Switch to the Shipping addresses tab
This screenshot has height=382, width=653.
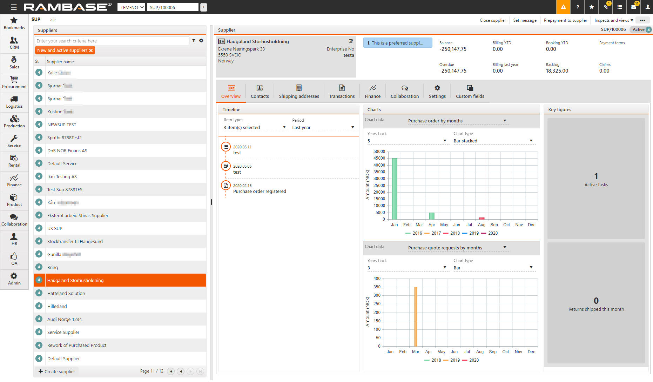click(x=299, y=92)
